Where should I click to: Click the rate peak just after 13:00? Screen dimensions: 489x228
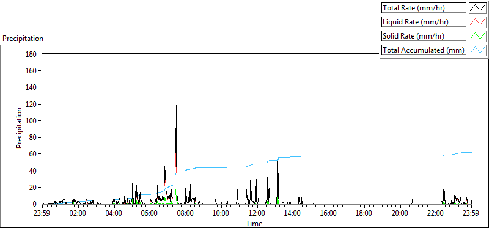click(278, 161)
